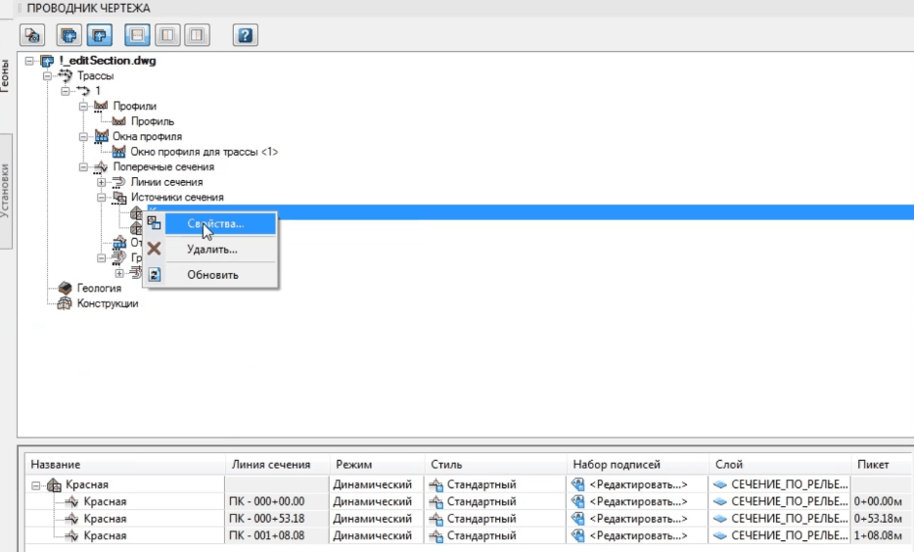Click the layer icon in ПК - 000+53.18 row
914x552 pixels.
point(720,518)
